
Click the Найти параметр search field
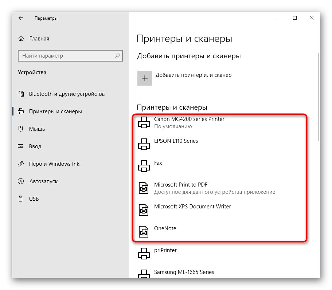[x=70, y=56]
